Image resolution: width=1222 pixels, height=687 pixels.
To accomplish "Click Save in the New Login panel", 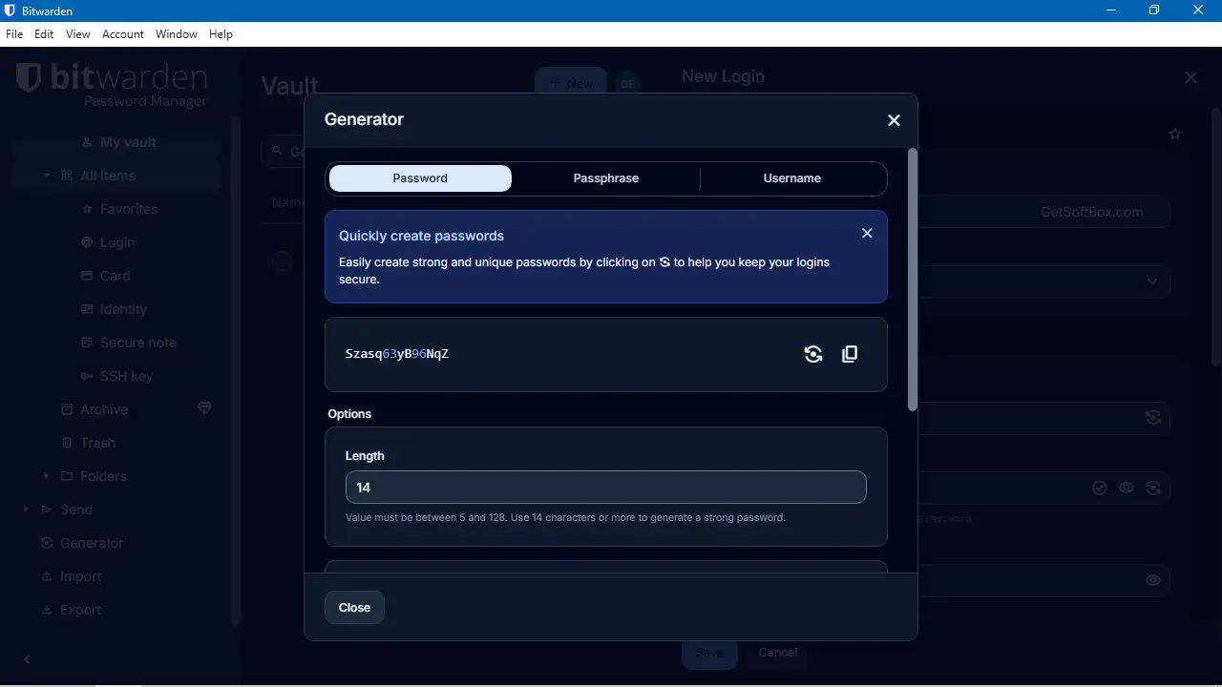I will [709, 653].
